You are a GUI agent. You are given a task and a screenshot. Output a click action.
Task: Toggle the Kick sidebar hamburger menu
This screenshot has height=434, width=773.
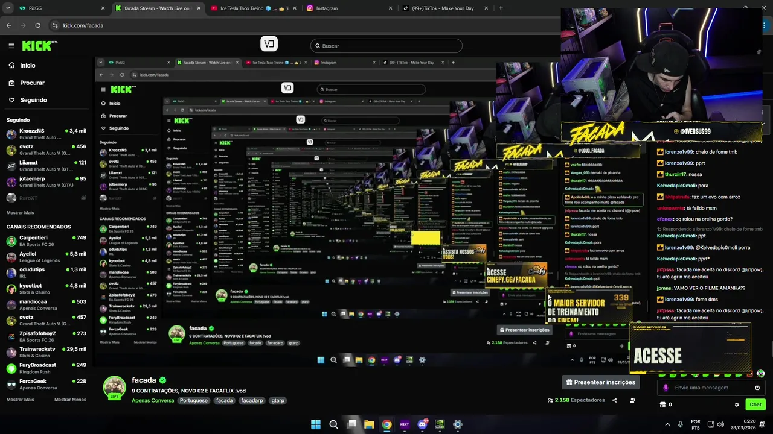click(11, 46)
